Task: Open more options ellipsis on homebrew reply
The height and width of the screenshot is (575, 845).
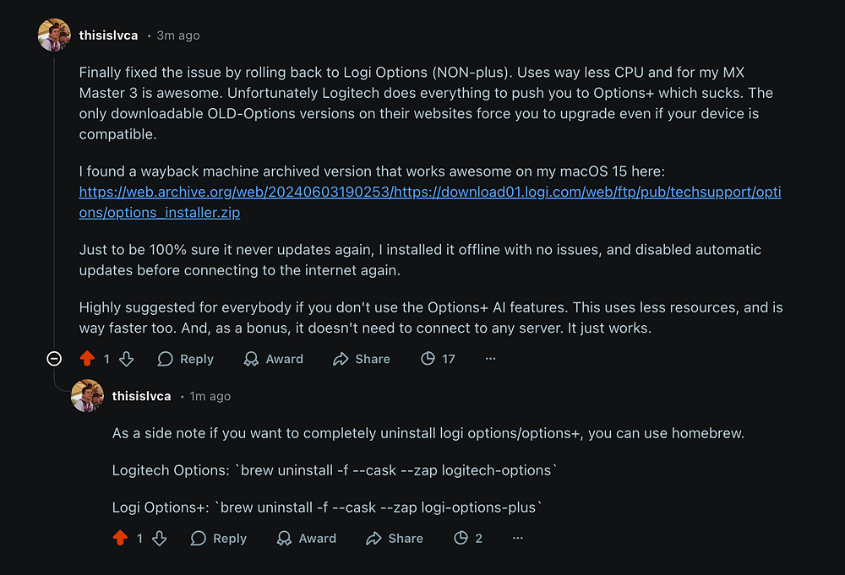Action: (518, 538)
